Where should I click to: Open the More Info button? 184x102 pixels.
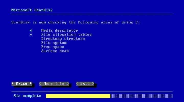pos(54,83)
